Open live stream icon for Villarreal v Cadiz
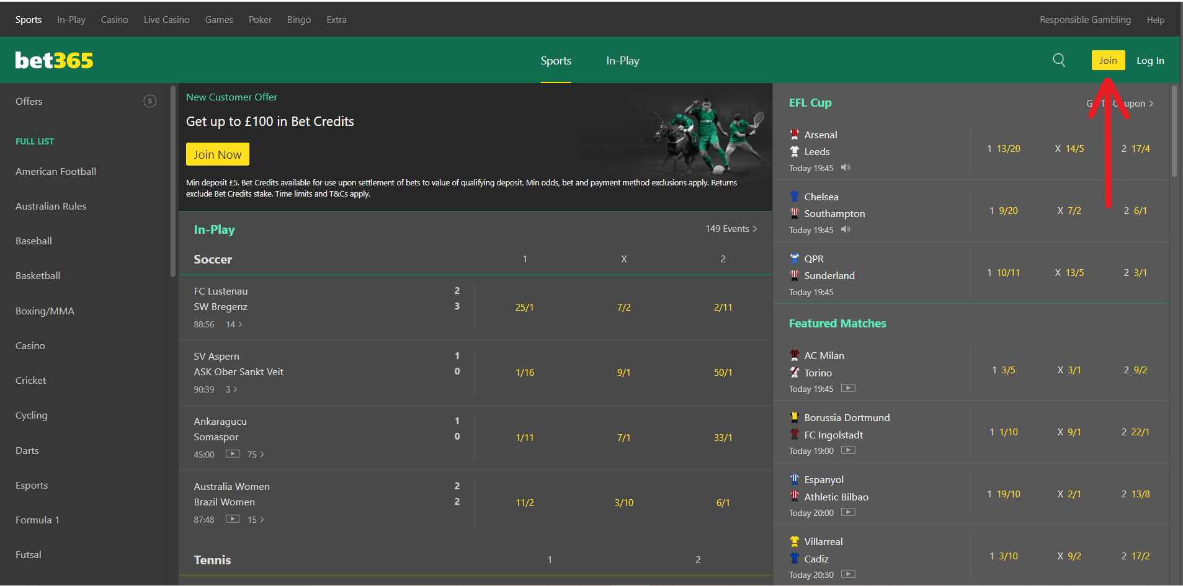The width and height of the screenshot is (1183, 586). [x=848, y=574]
